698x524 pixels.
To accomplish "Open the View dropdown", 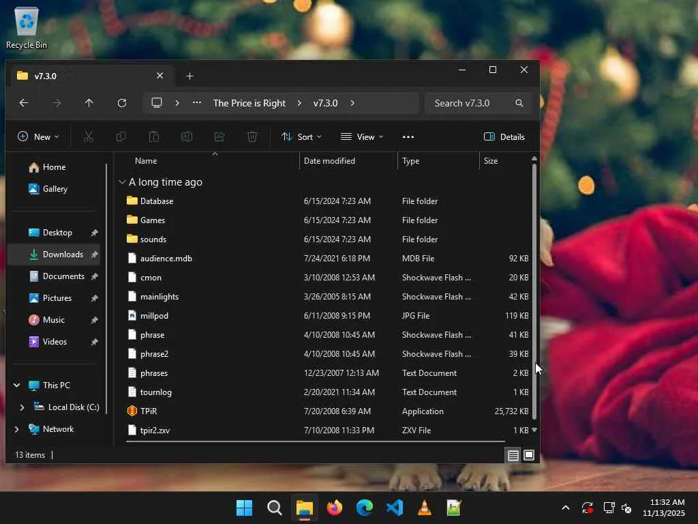I will (362, 136).
